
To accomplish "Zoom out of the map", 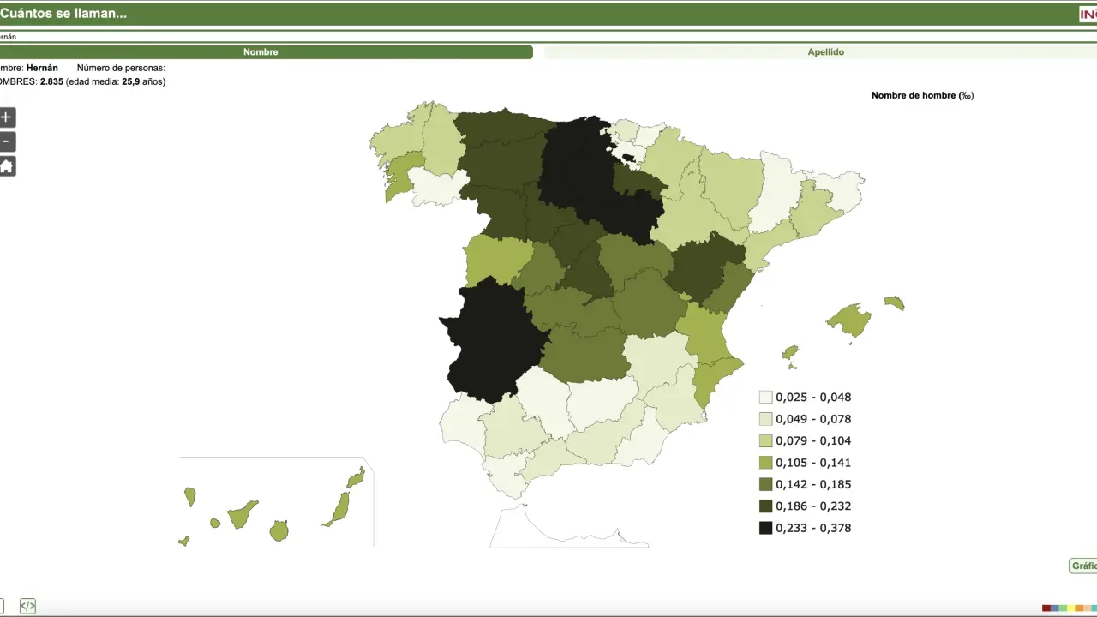I will [7, 141].
